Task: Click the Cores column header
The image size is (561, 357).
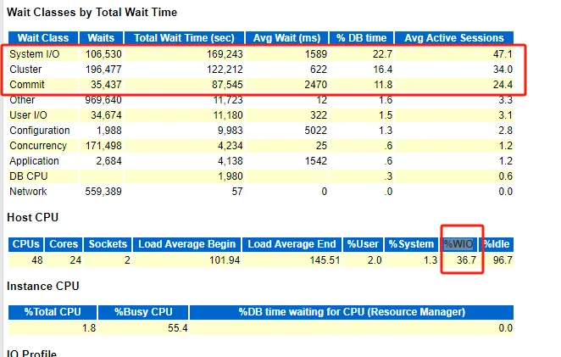Action: click(64, 244)
